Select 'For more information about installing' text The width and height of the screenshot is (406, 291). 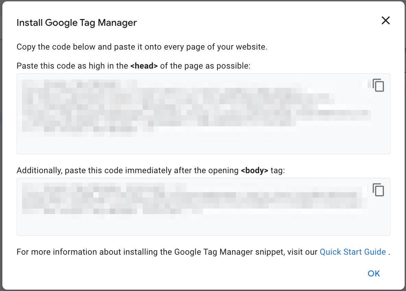[x=87, y=252]
